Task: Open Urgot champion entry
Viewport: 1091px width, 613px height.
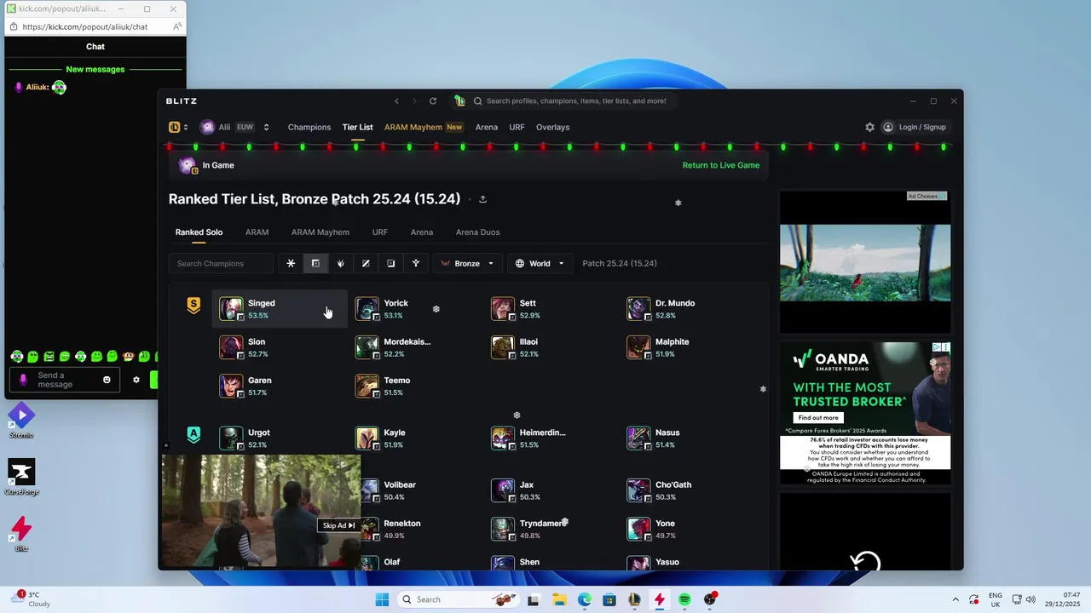Action: [x=280, y=438]
